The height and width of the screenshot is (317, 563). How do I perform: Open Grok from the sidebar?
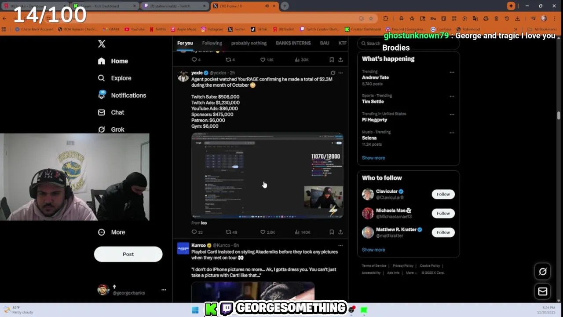111,129
